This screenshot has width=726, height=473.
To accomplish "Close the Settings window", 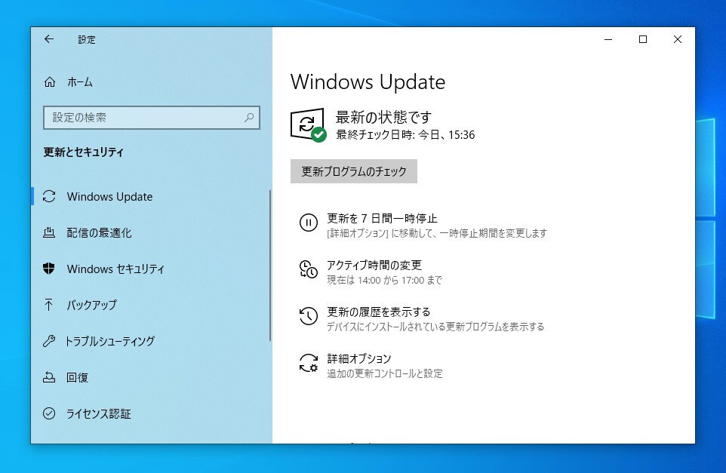I will (x=678, y=39).
